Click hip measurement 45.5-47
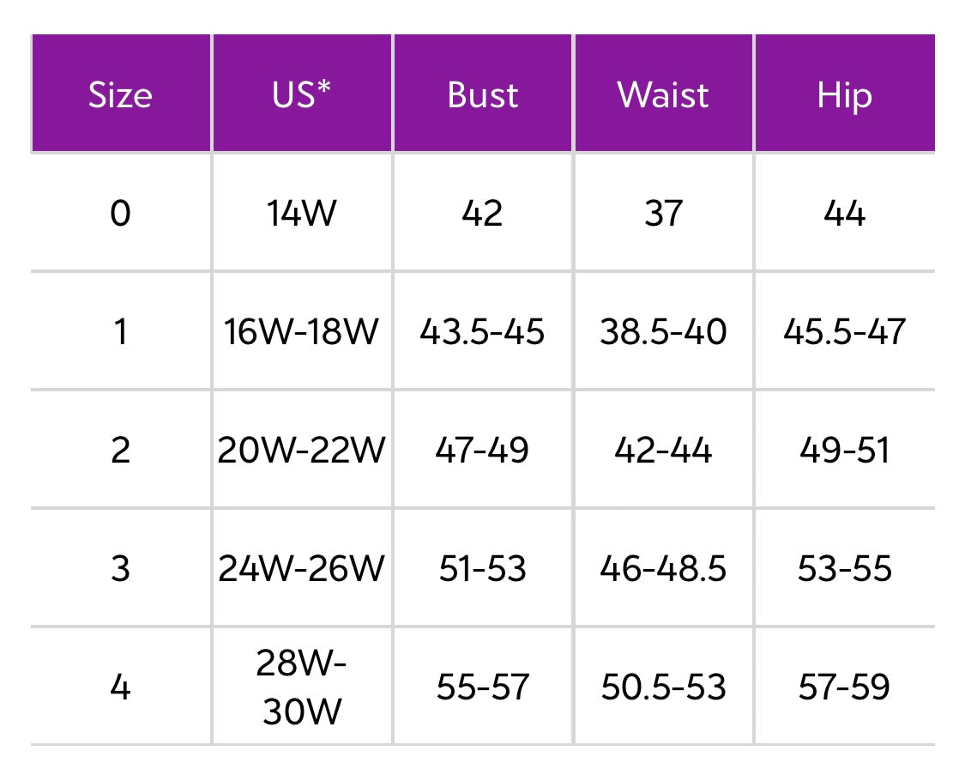This screenshot has height=757, width=965. 844,331
